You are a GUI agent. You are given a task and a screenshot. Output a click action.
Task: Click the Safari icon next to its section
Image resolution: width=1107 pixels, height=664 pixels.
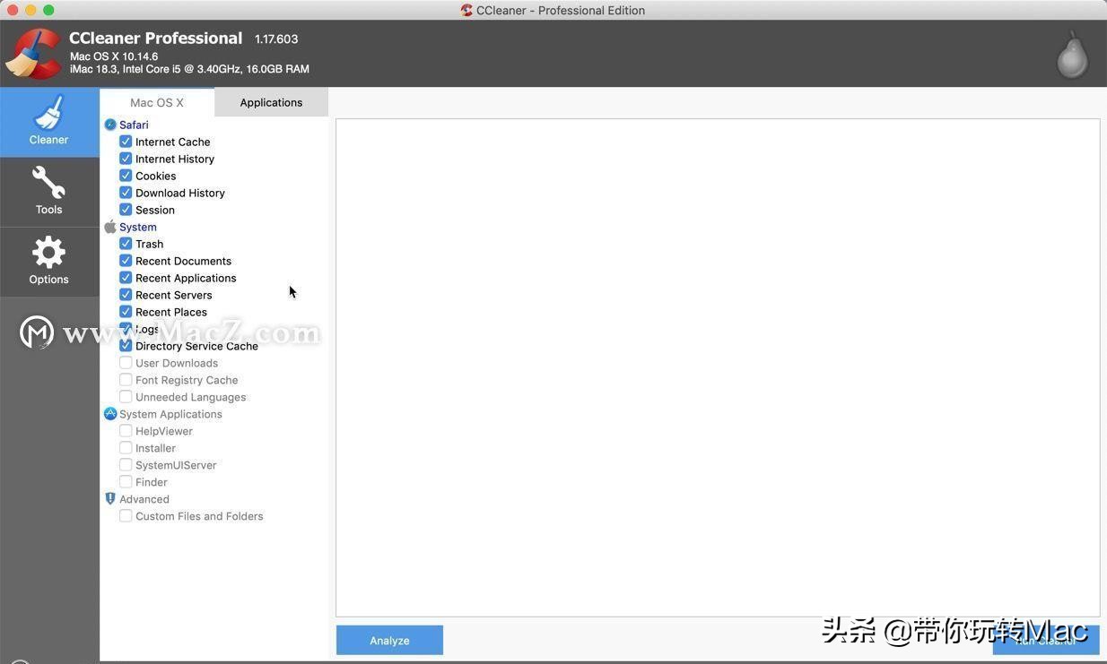click(x=111, y=125)
